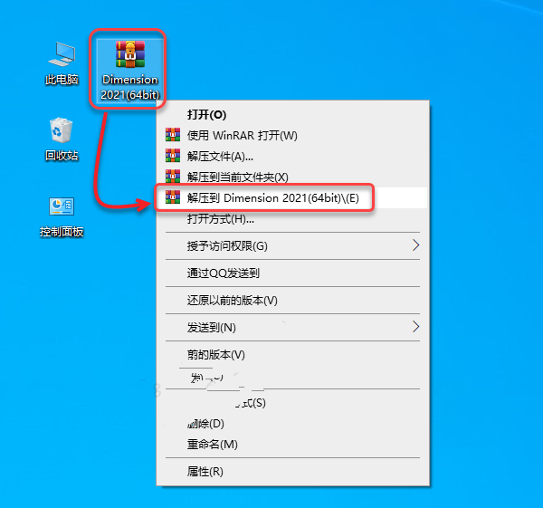Choose 使用 WinRAR 打开(W)
Viewport: 543px width, 508px height.
click(293, 135)
